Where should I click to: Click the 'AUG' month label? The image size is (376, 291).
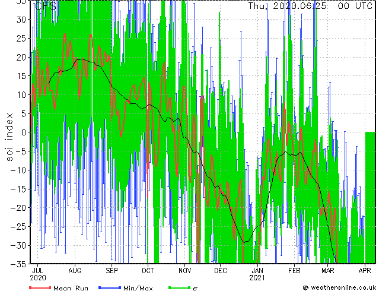click(75, 271)
